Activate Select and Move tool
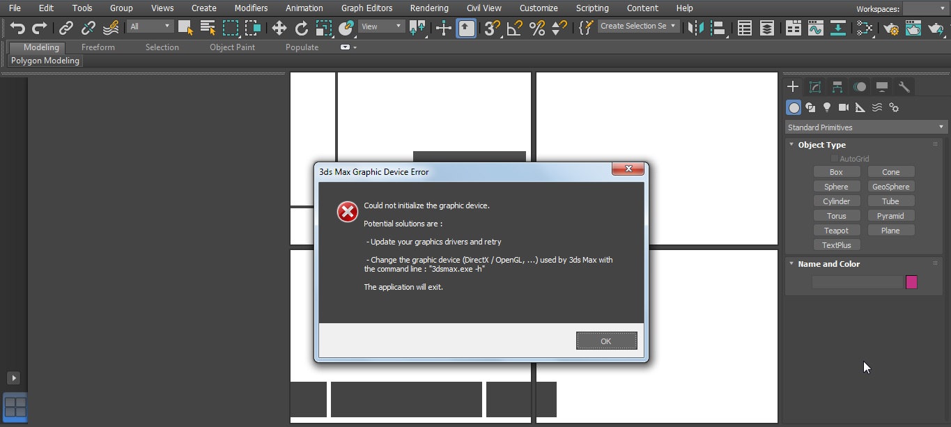951x427 pixels. 279,28
